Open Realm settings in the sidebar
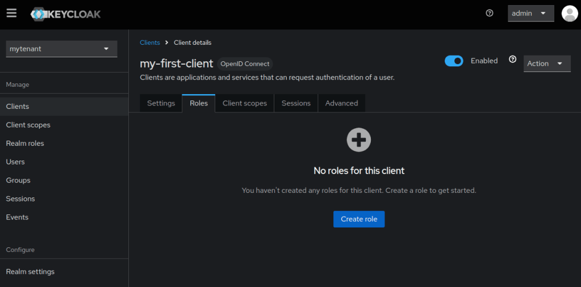 pyautogui.click(x=30, y=272)
